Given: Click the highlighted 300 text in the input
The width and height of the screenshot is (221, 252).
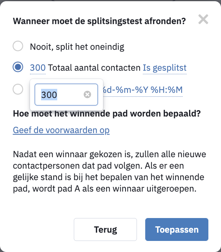Looking at the screenshot, I should click(x=49, y=94).
